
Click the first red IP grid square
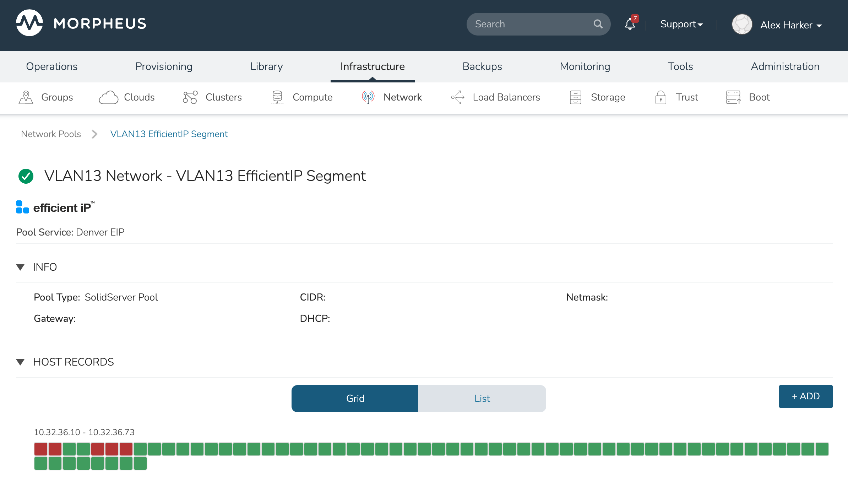41,449
